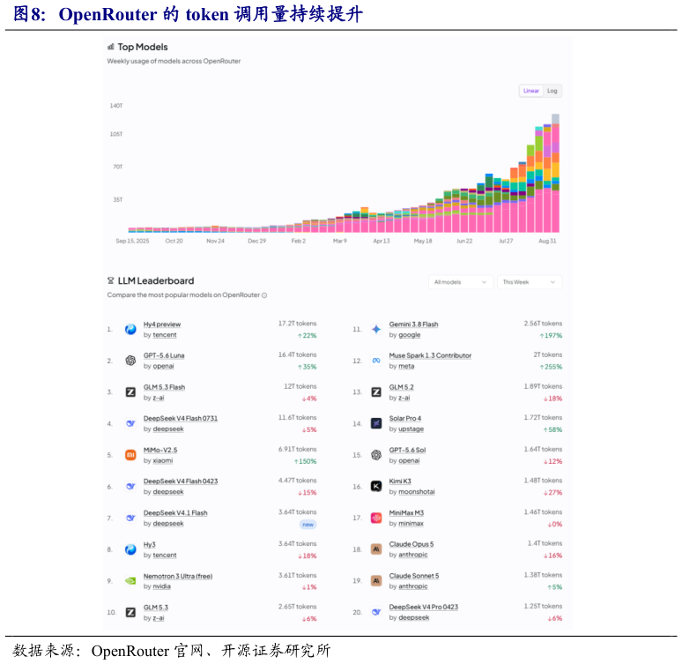Visit the moonshotai provider link

point(417,491)
